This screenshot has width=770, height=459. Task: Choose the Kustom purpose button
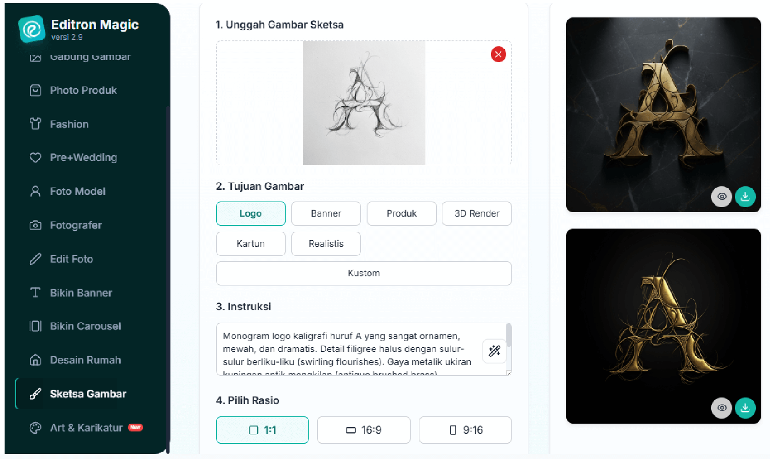click(363, 273)
